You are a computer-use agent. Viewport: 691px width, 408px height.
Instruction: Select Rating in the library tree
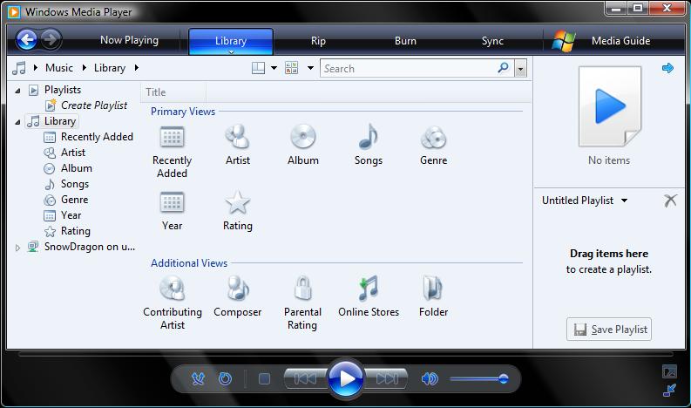pyautogui.click(x=75, y=231)
